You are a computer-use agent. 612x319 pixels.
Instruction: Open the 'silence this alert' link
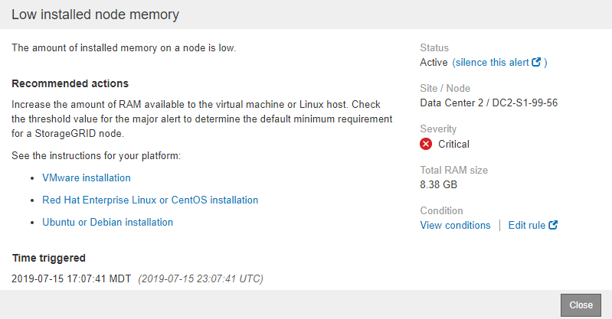[491, 63]
